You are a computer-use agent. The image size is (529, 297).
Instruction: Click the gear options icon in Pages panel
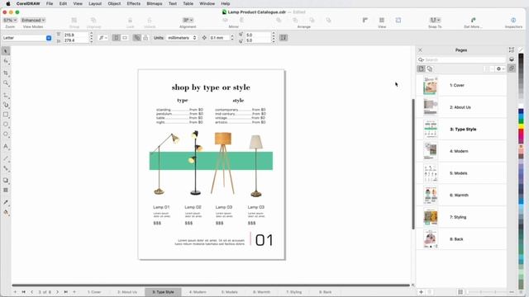point(500,68)
